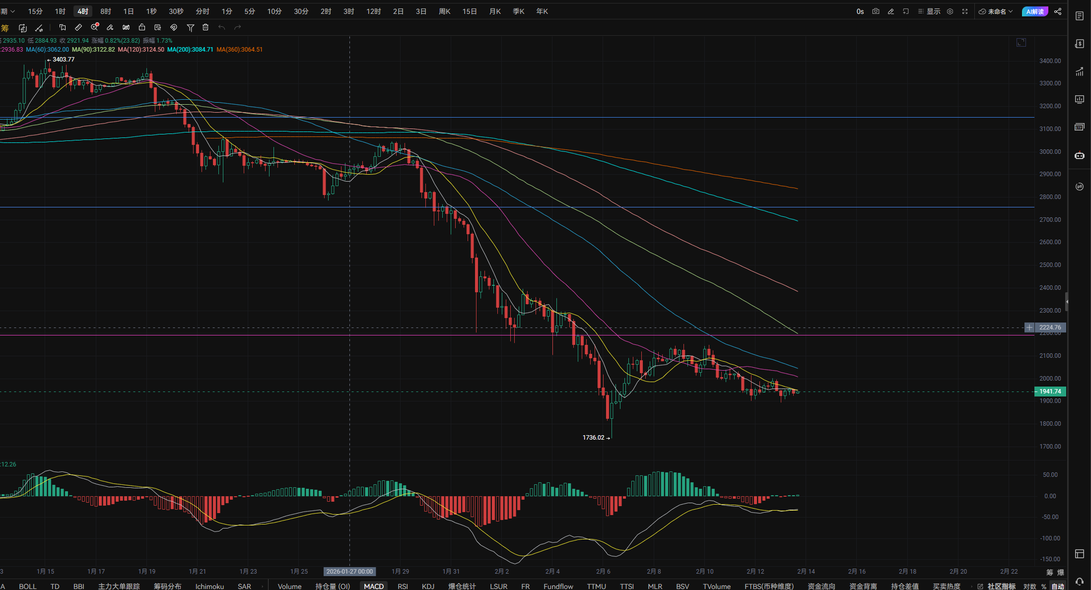Select the ruler measurement tool
The image size is (1091, 590).
78,27
